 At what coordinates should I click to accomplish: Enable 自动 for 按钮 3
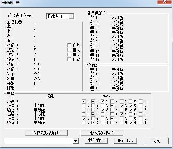69,55
